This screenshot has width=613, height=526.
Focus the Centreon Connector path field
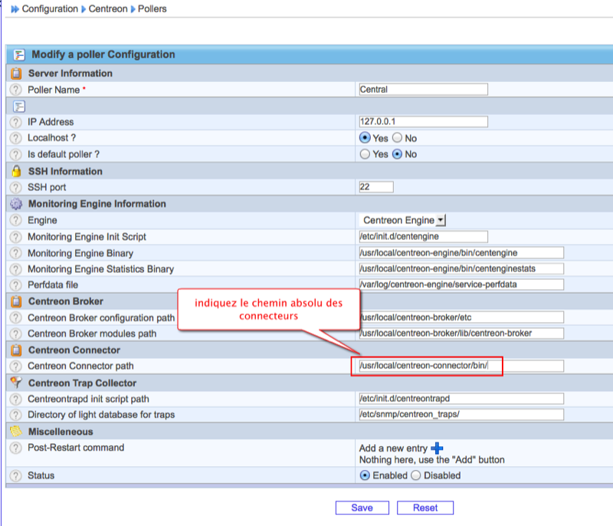[x=461, y=367]
